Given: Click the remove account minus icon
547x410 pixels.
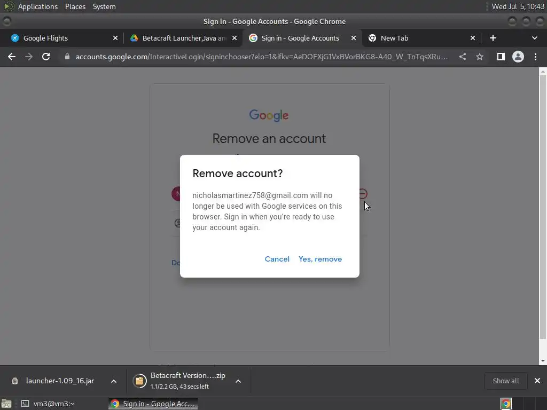Looking at the screenshot, I should [363, 194].
